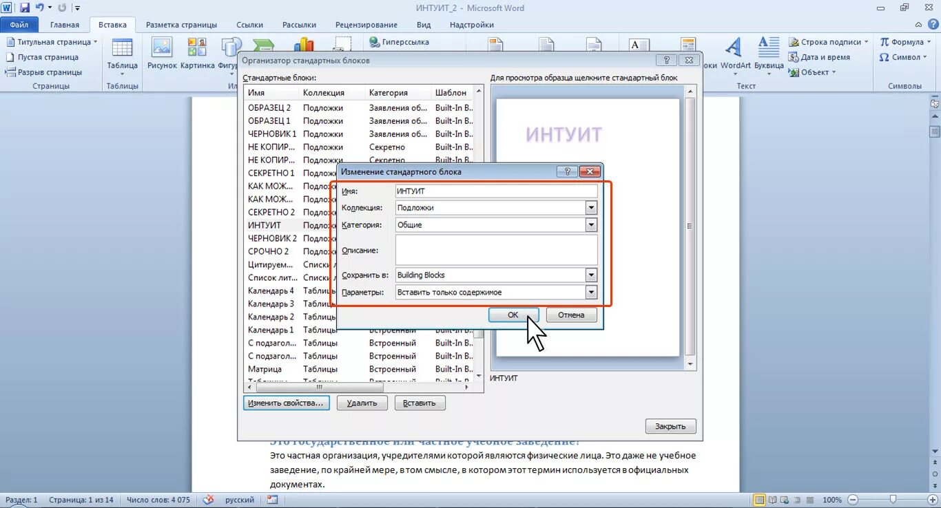Click the Вставить button in organizer
This screenshot has width=941, height=508.
[x=420, y=403]
